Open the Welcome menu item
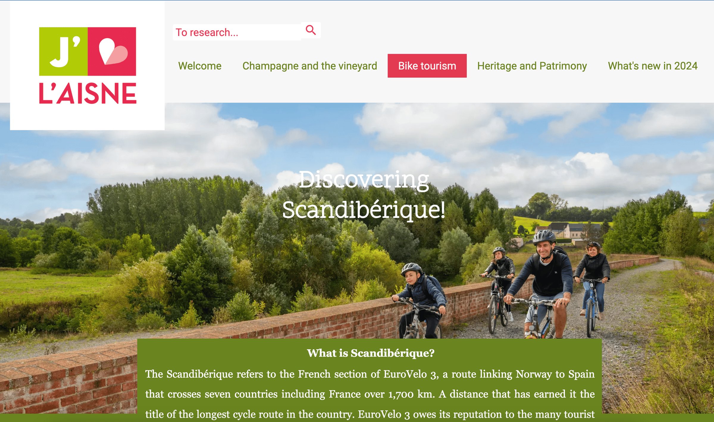 pos(200,66)
